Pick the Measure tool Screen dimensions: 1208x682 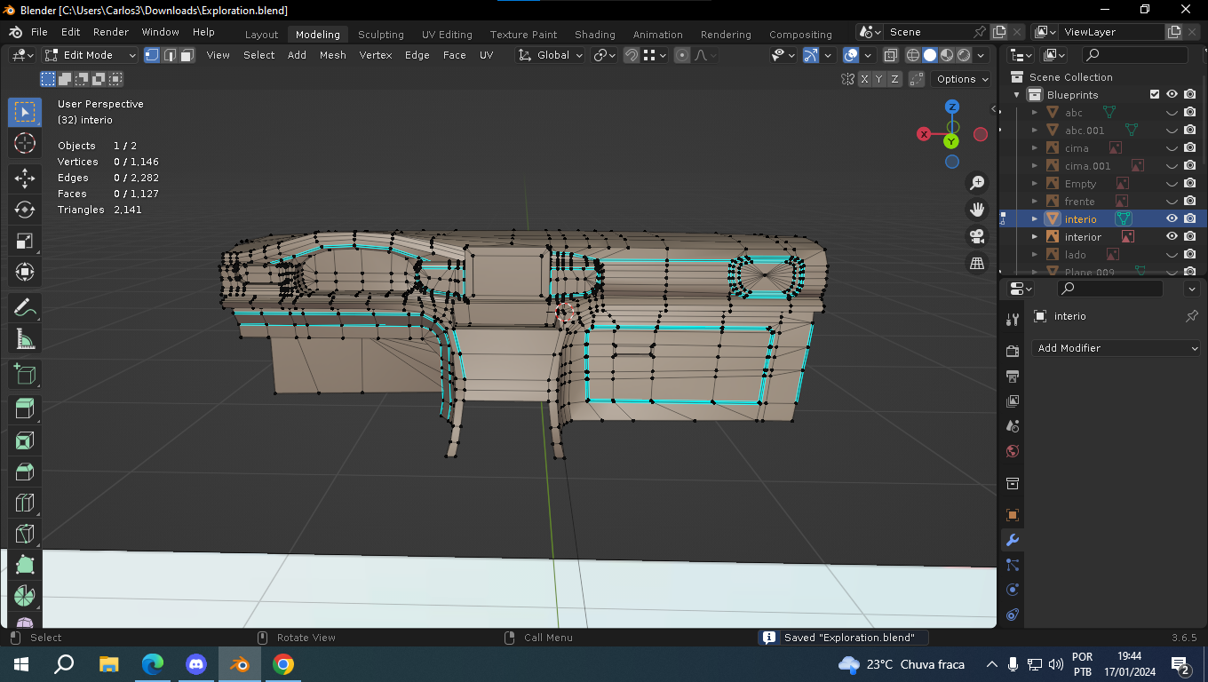[25, 339]
